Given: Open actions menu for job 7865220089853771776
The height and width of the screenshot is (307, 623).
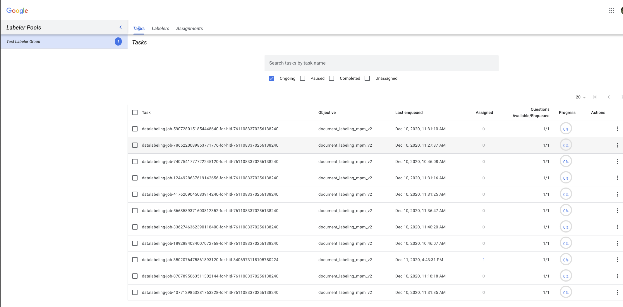Looking at the screenshot, I should [617, 145].
